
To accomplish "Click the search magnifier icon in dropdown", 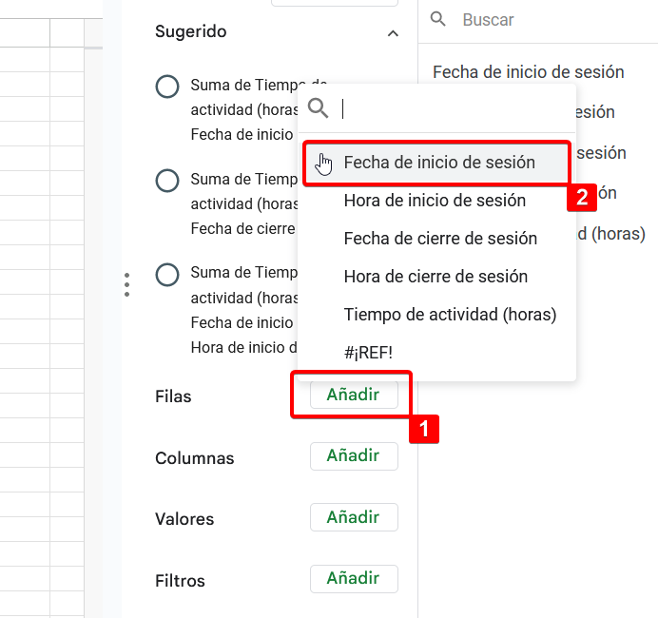I will (319, 108).
